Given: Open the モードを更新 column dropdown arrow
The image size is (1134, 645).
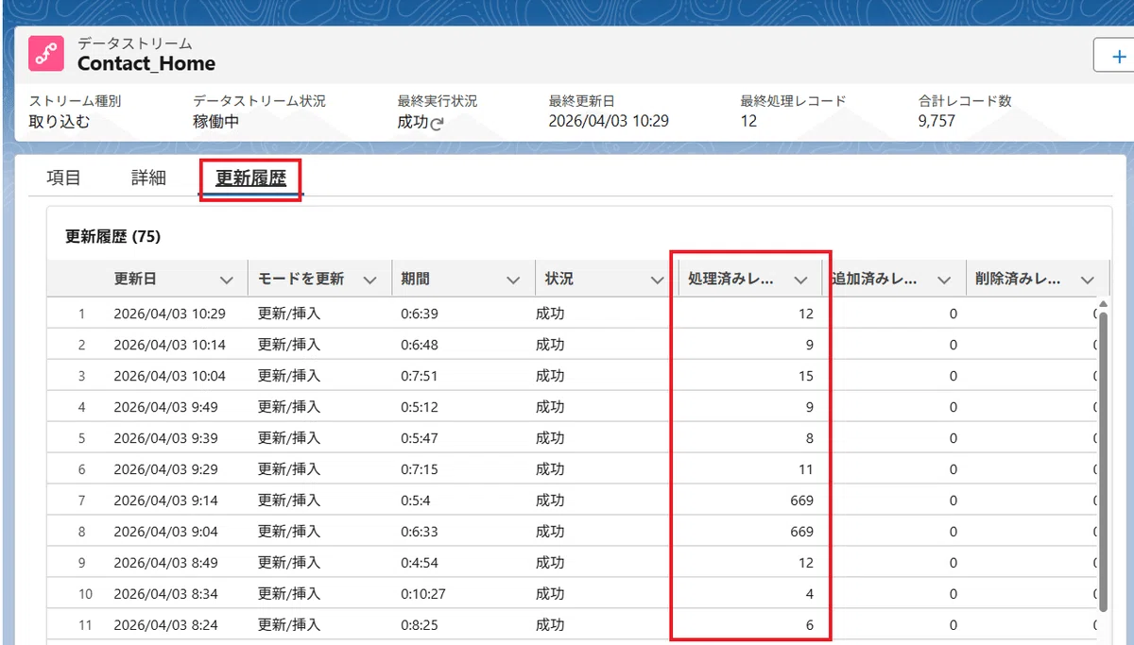Looking at the screenshot, I should [369, 280].
